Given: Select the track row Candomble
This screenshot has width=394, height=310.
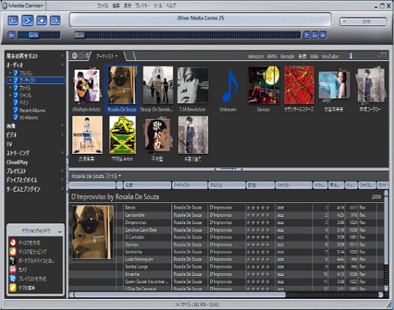Looking at the screenshot, I should point(226,215).
